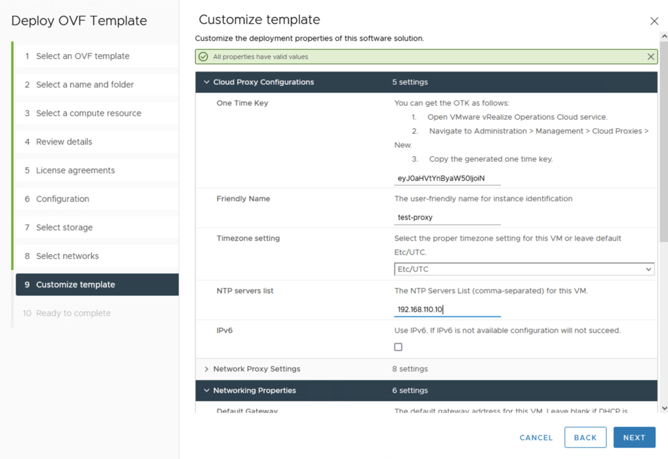Return to step 8 Select networks
This screenshot has width=668, height=459.
67,256
